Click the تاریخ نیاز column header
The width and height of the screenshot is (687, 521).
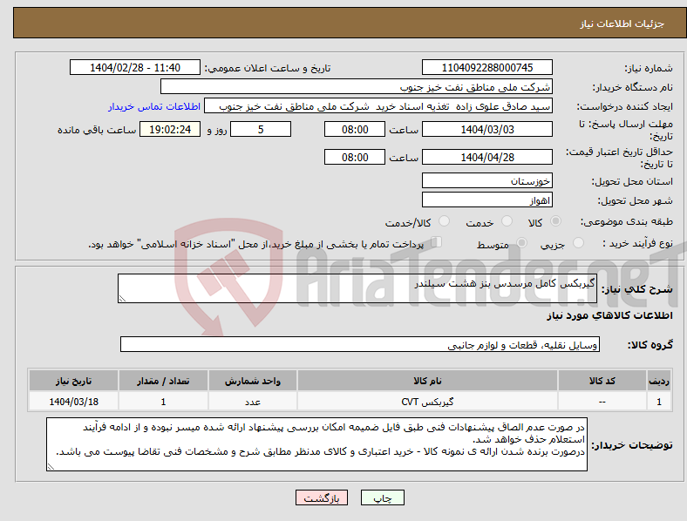click(x=73, y=381)
